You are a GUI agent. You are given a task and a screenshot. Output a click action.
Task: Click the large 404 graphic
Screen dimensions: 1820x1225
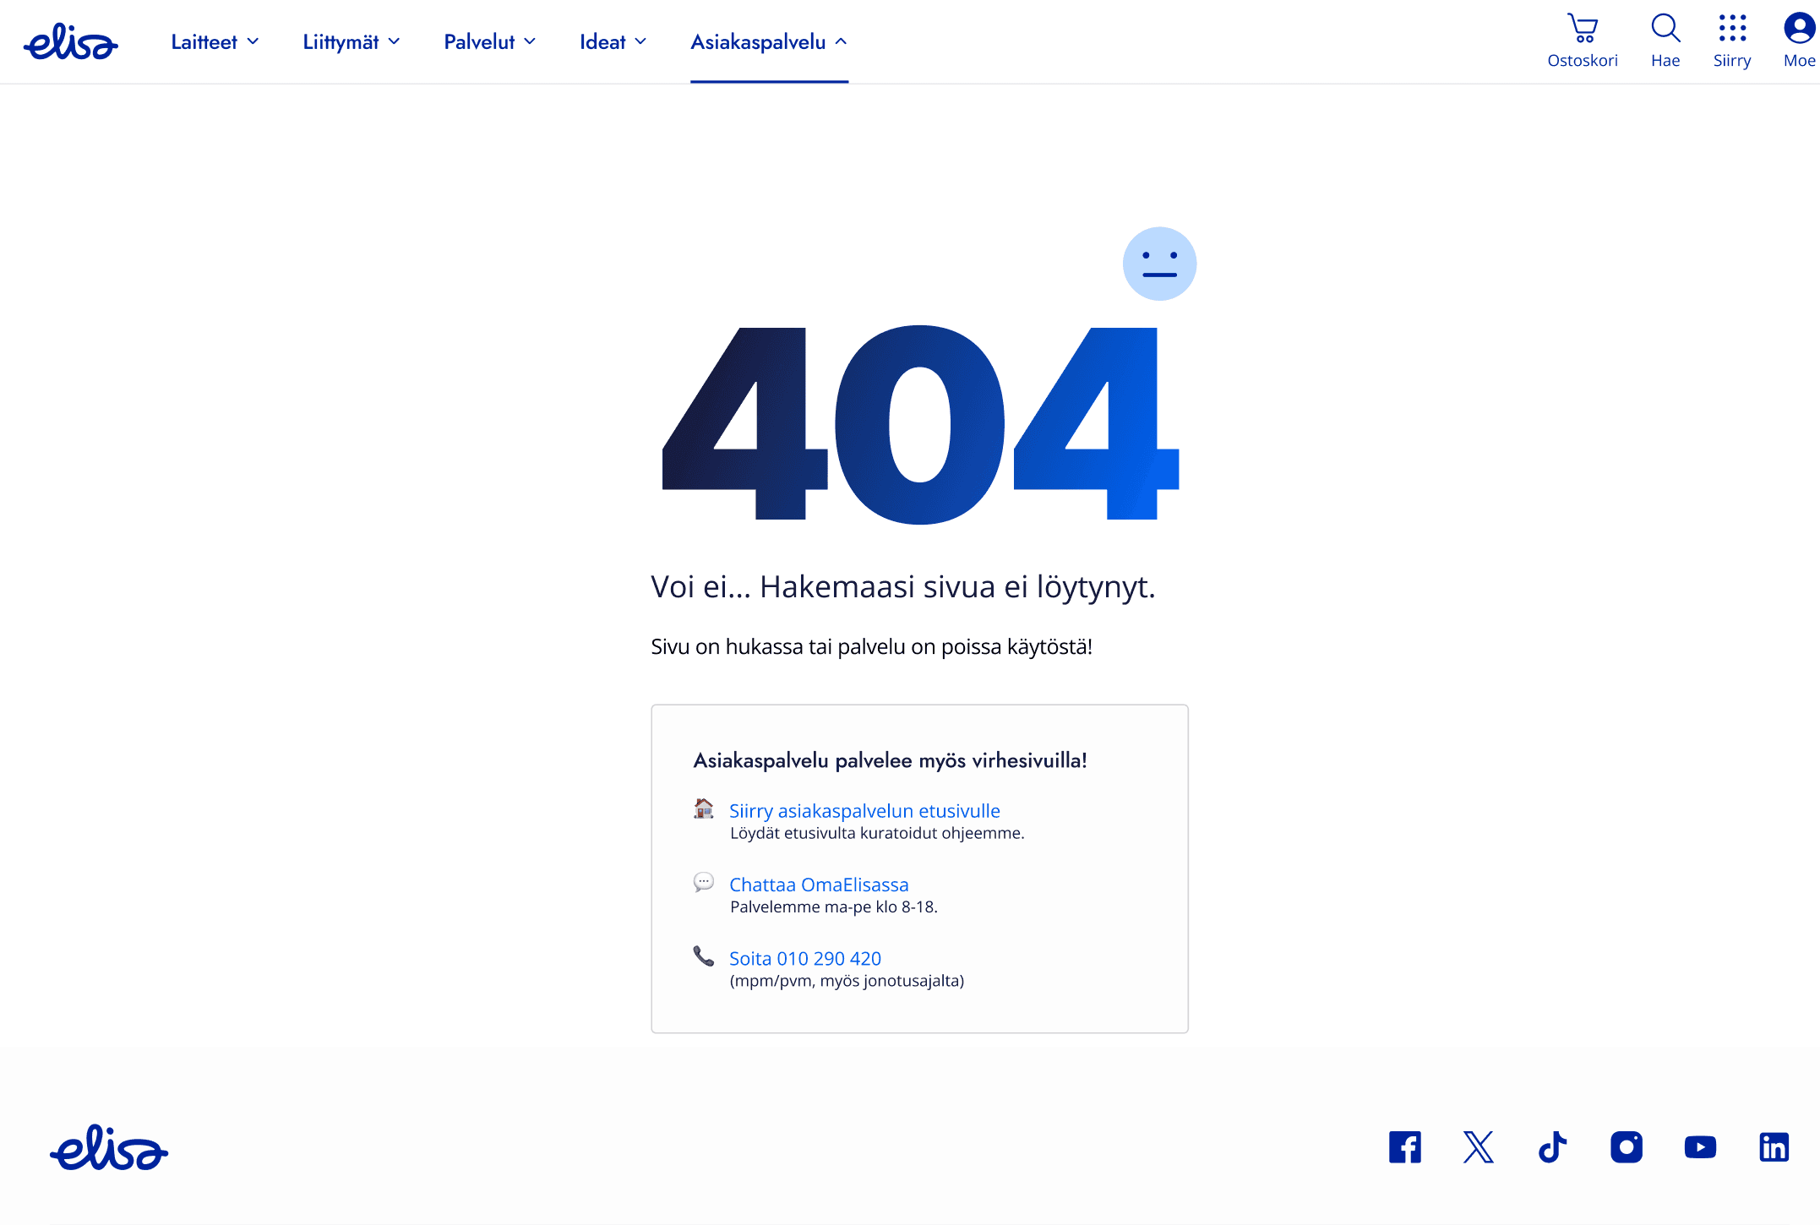(920, 424)
